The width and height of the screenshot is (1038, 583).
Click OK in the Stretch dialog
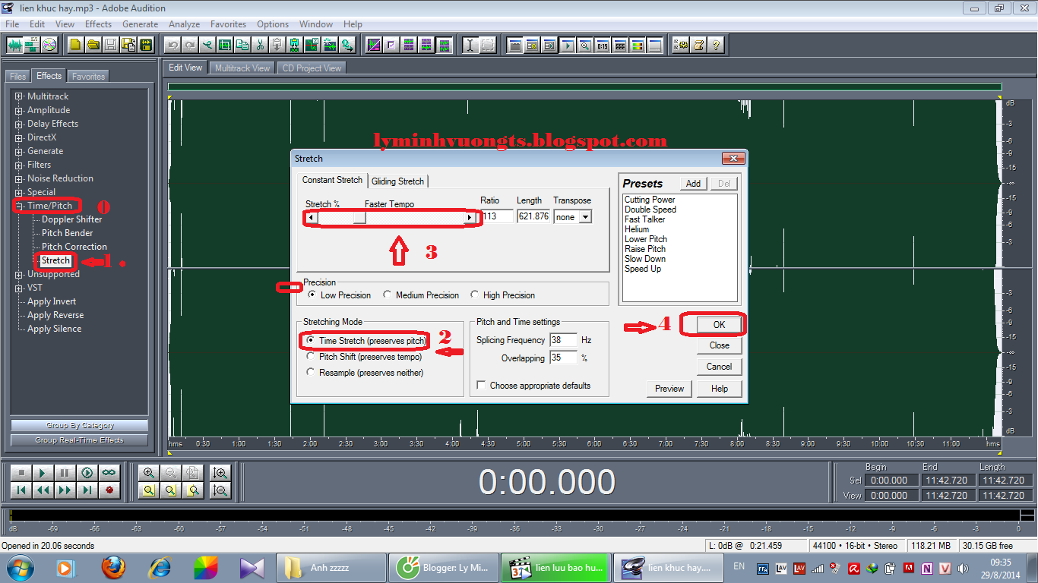click(x=719, y=324)
